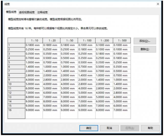This screenshot has width=165, height=136.
Task: Select row header 5
Action: pos(16,63)
